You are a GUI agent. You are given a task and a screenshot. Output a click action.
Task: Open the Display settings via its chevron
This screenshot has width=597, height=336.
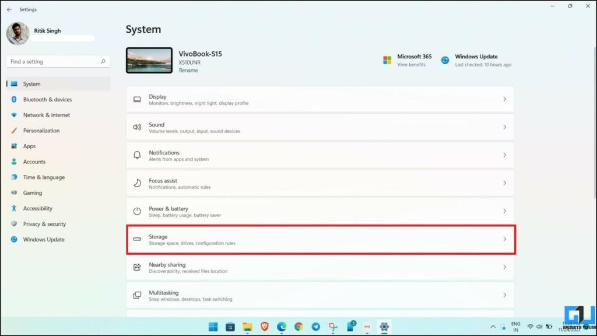505,99
